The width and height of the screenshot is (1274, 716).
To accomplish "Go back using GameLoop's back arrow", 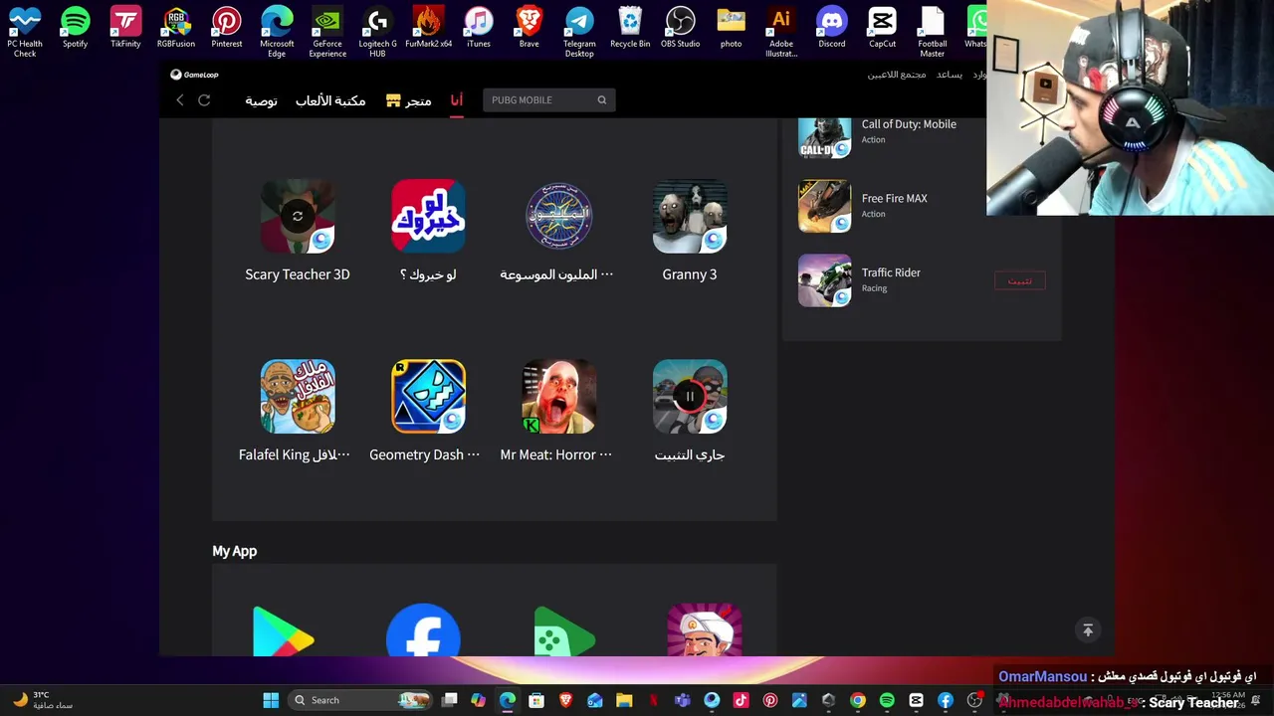I will coord(180,100).
